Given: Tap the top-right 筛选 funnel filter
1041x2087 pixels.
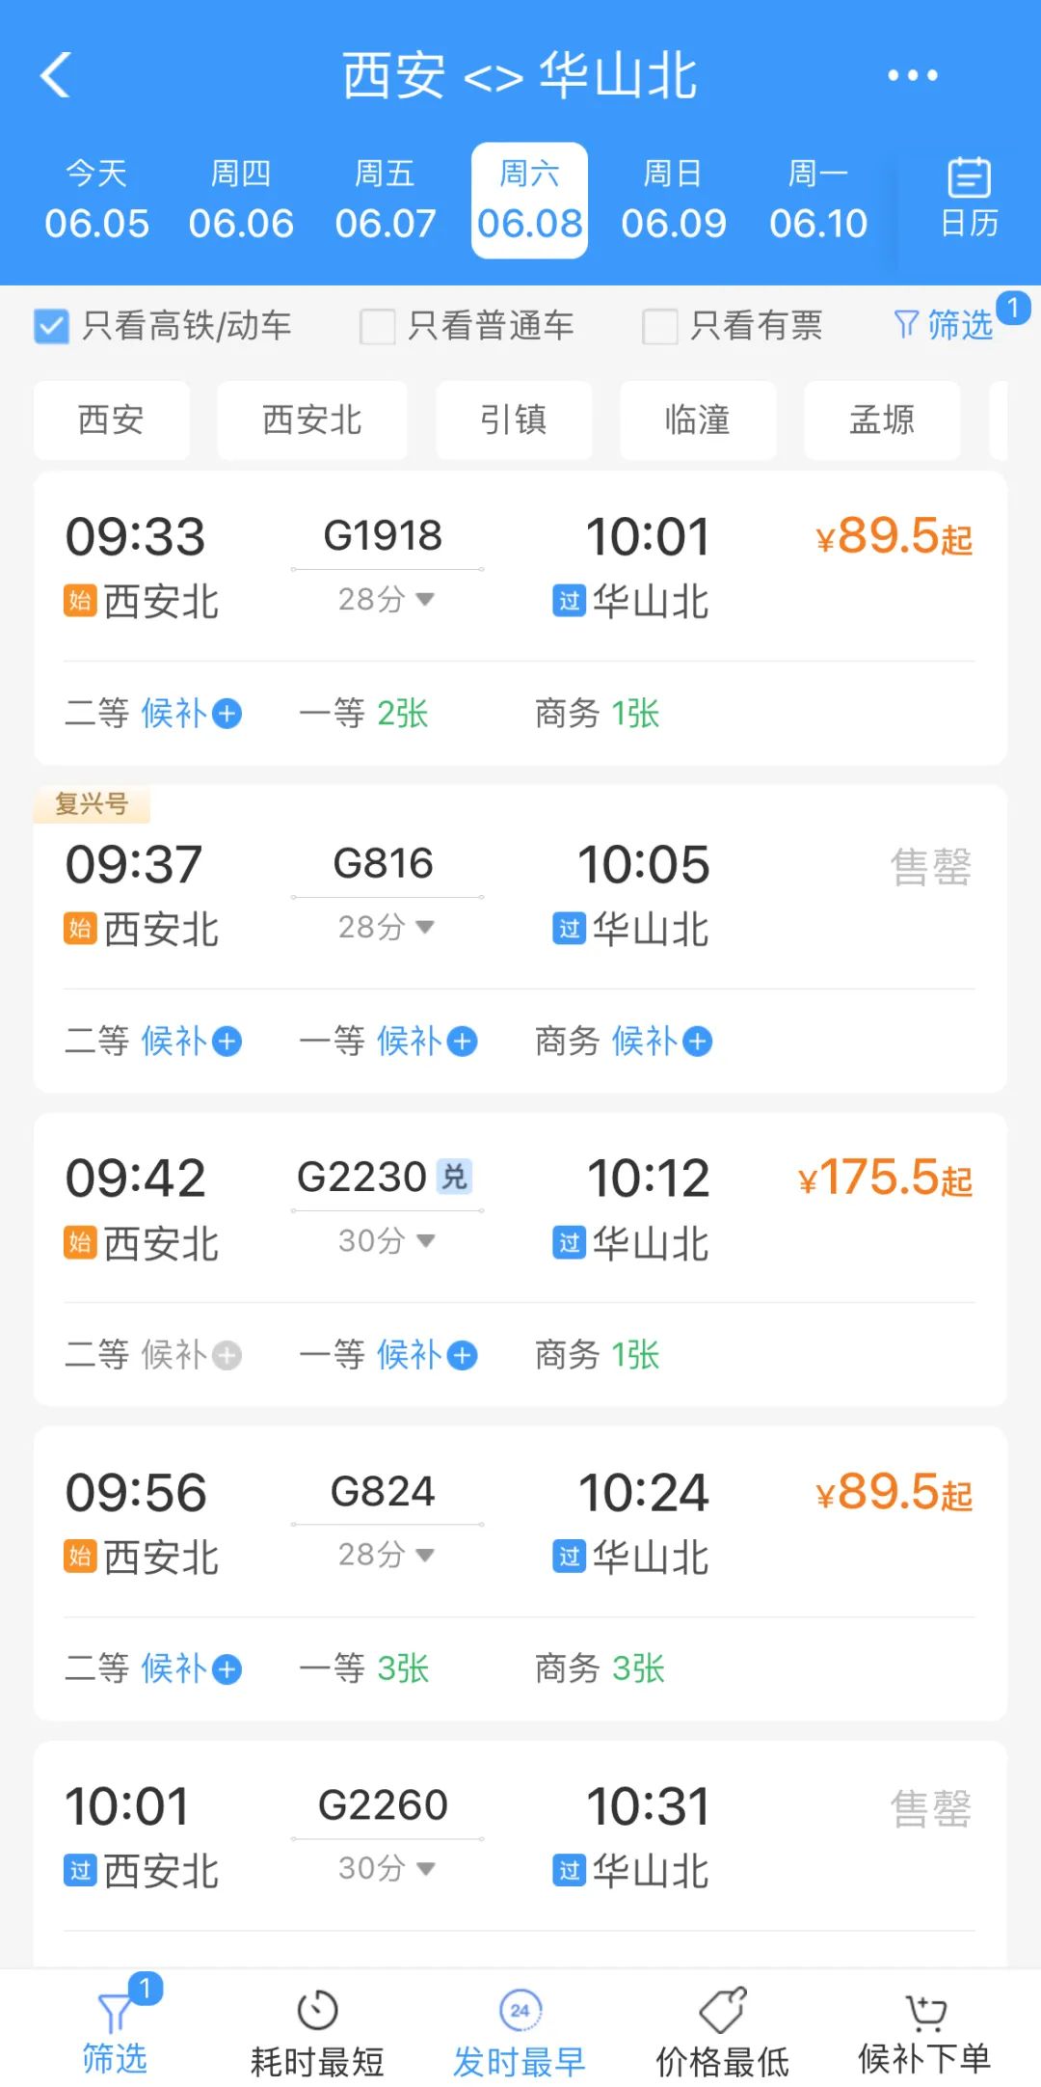Looking at the screenshot, I should tap(945, 325).
